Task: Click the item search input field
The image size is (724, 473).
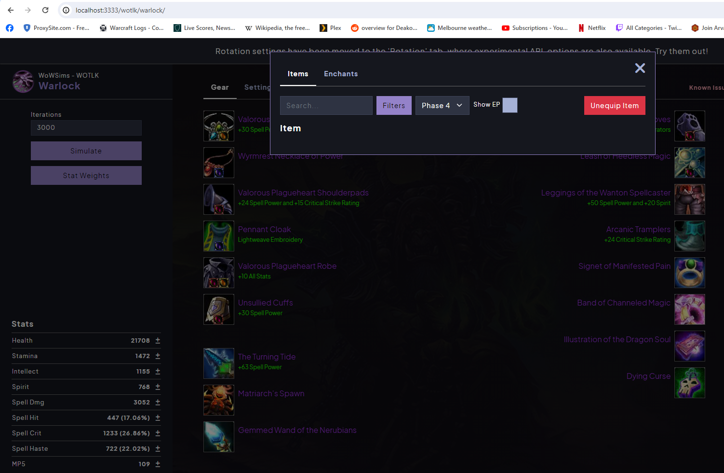Action: coord(326,105)
